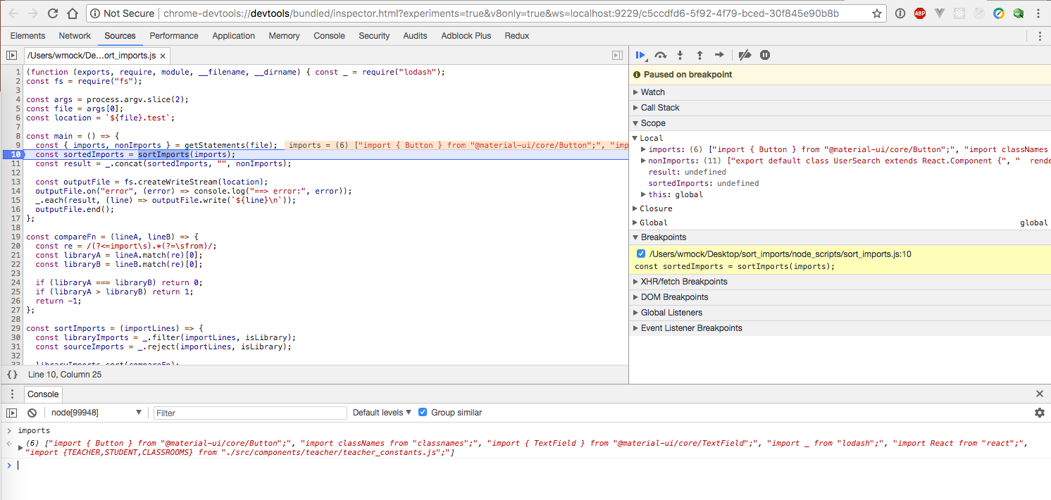This screenshot has height=500, width=1051.
Task: Close the sort_imports.js file tab
Action: [x=162, y=56]
